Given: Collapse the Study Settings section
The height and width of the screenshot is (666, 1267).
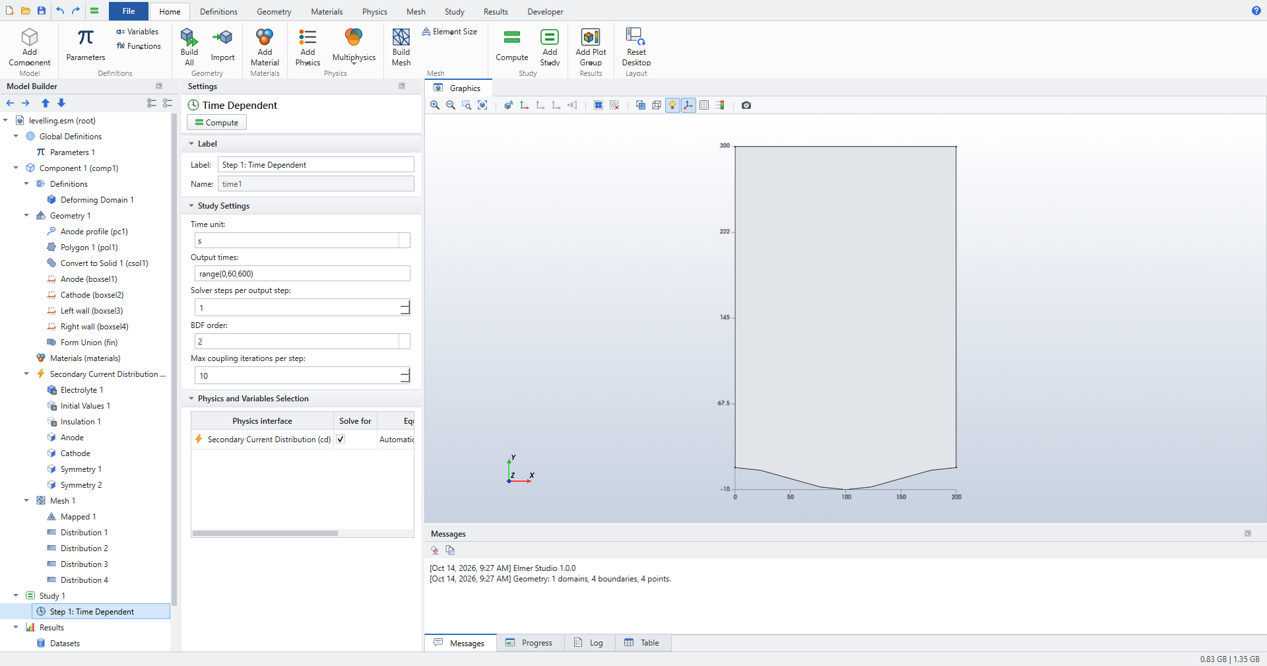Looking at the screenshot, I should [191, 206].
